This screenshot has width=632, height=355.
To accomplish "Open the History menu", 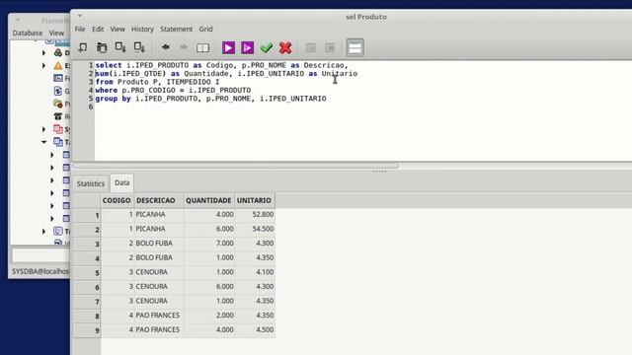I will [x=142, y=29].
